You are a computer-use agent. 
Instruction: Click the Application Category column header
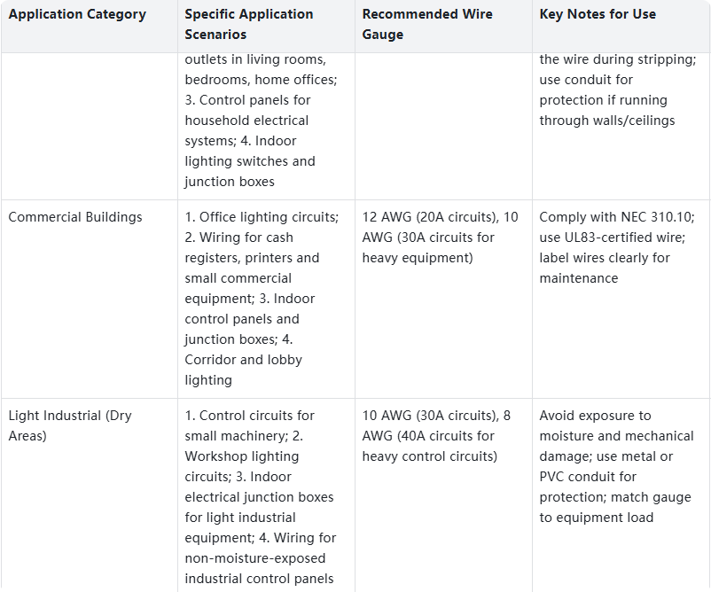click(76, 14)
